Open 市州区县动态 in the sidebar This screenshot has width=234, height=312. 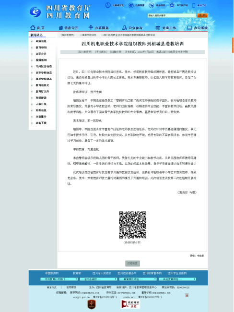tap(44, 66)
